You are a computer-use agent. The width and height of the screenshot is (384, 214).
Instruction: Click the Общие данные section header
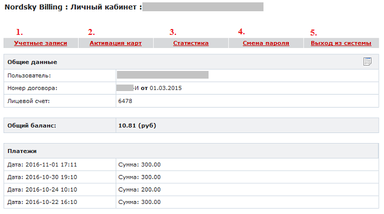tap(32, 62)
